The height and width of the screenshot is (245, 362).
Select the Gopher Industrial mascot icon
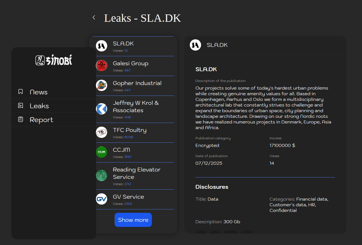click(102, 85)
